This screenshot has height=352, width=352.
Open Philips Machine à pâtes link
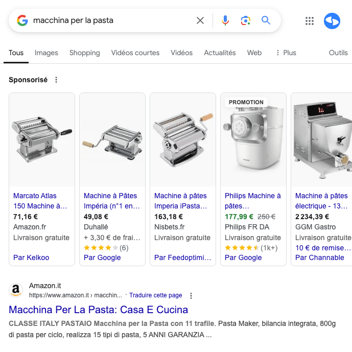coord(253,201)
